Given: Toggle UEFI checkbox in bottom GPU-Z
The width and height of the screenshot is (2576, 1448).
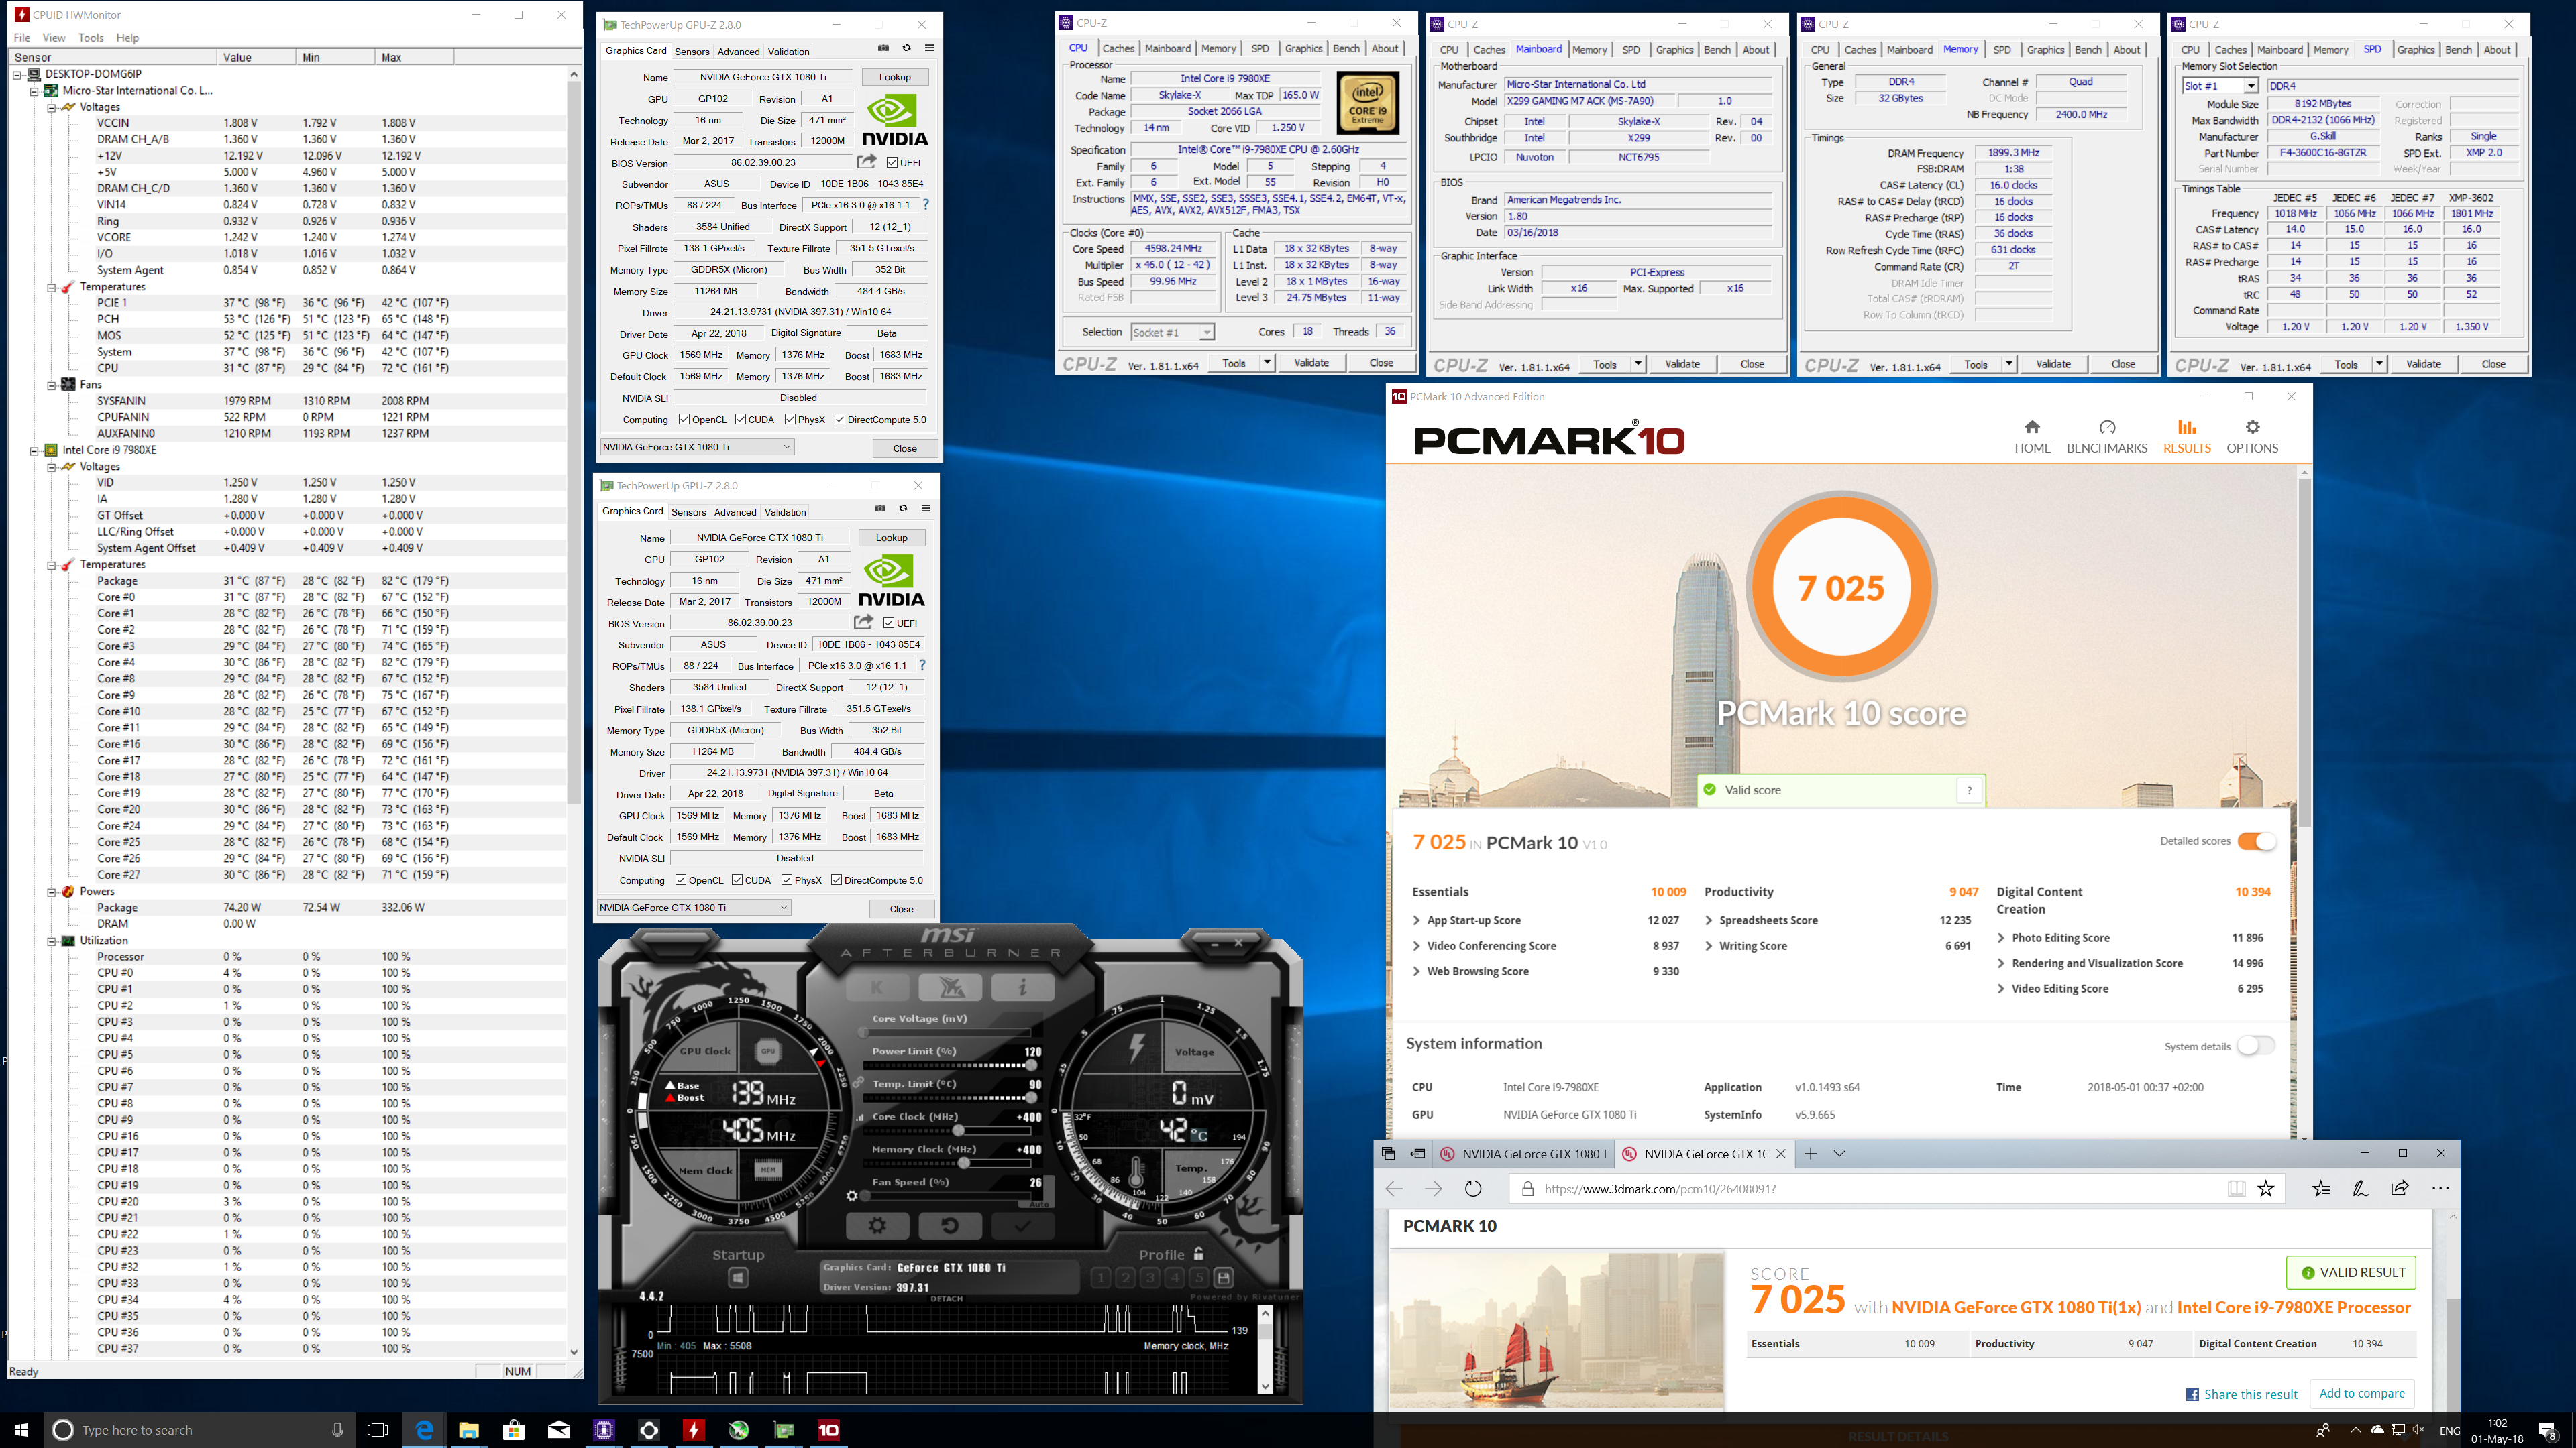Looking at the screenshot, I should point(889,623).
